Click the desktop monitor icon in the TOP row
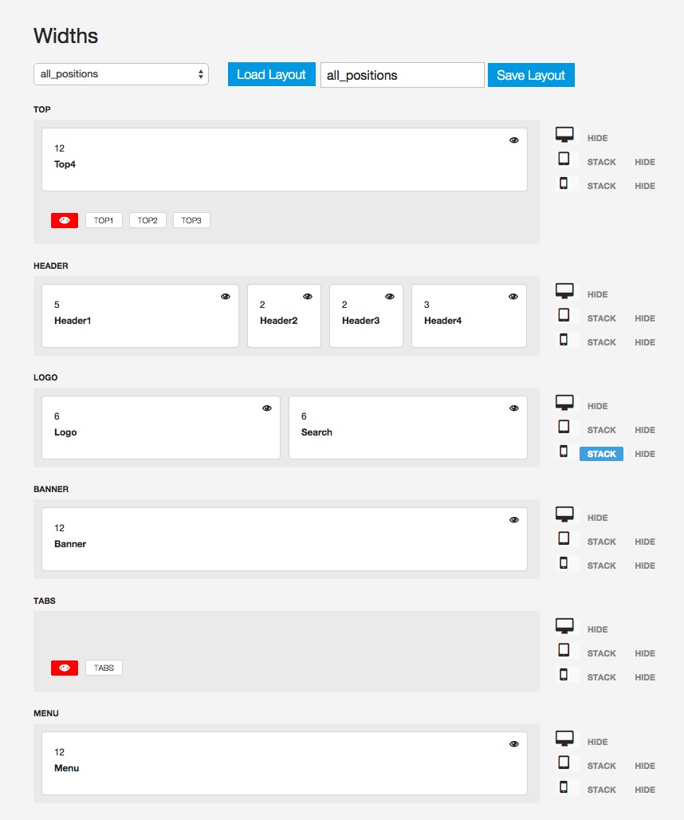 564,136
